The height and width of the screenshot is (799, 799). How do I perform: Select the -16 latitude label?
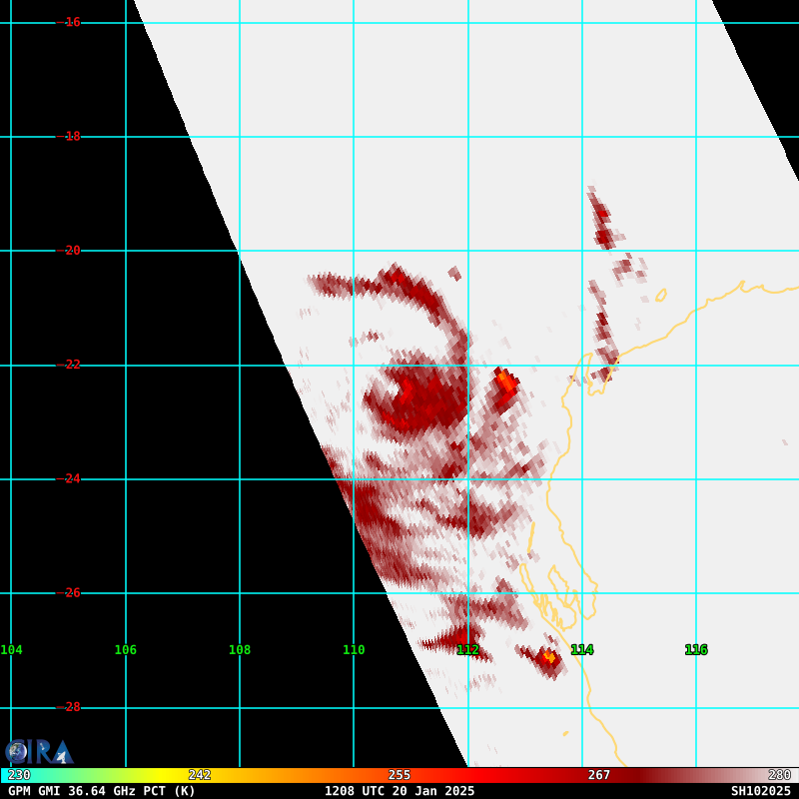(72, 22)
